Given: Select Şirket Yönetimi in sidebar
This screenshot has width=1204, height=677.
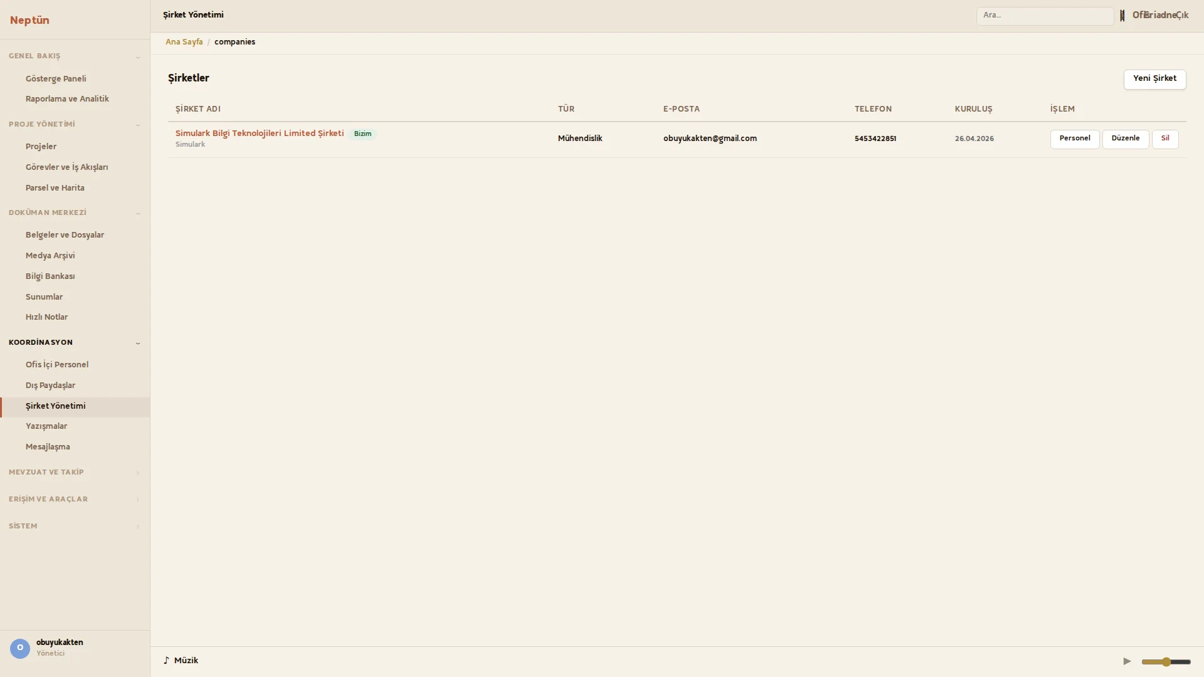Looking at the screenshot, I should click(x=75, y=406).
